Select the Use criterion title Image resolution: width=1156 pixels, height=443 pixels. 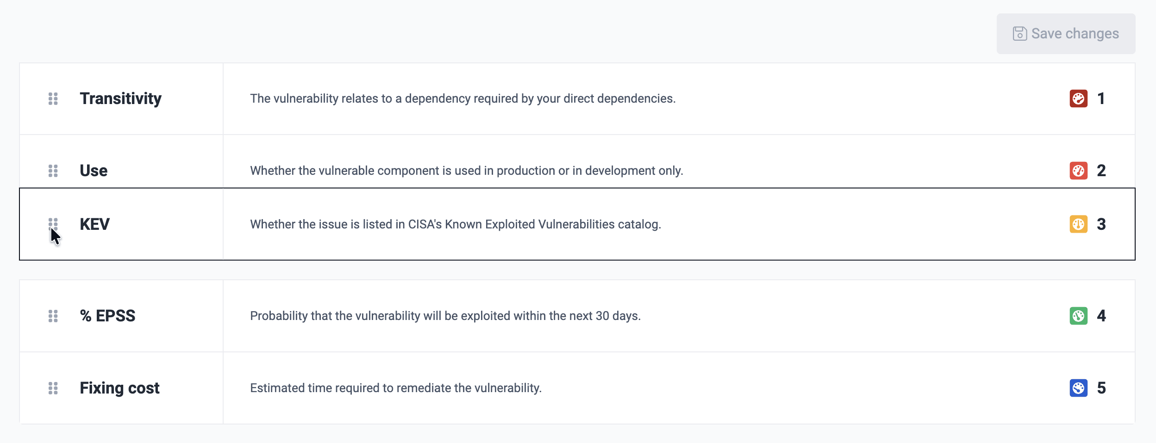[x=94, y=171]
